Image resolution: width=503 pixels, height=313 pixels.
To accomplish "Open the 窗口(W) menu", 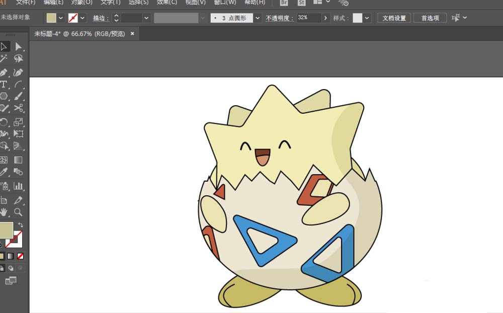I will click(225, 2).
